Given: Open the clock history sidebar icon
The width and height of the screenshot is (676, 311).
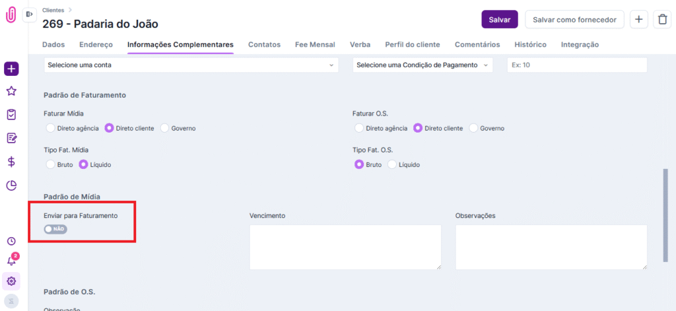Looking at the screenshot, I should tap(11, 241).
